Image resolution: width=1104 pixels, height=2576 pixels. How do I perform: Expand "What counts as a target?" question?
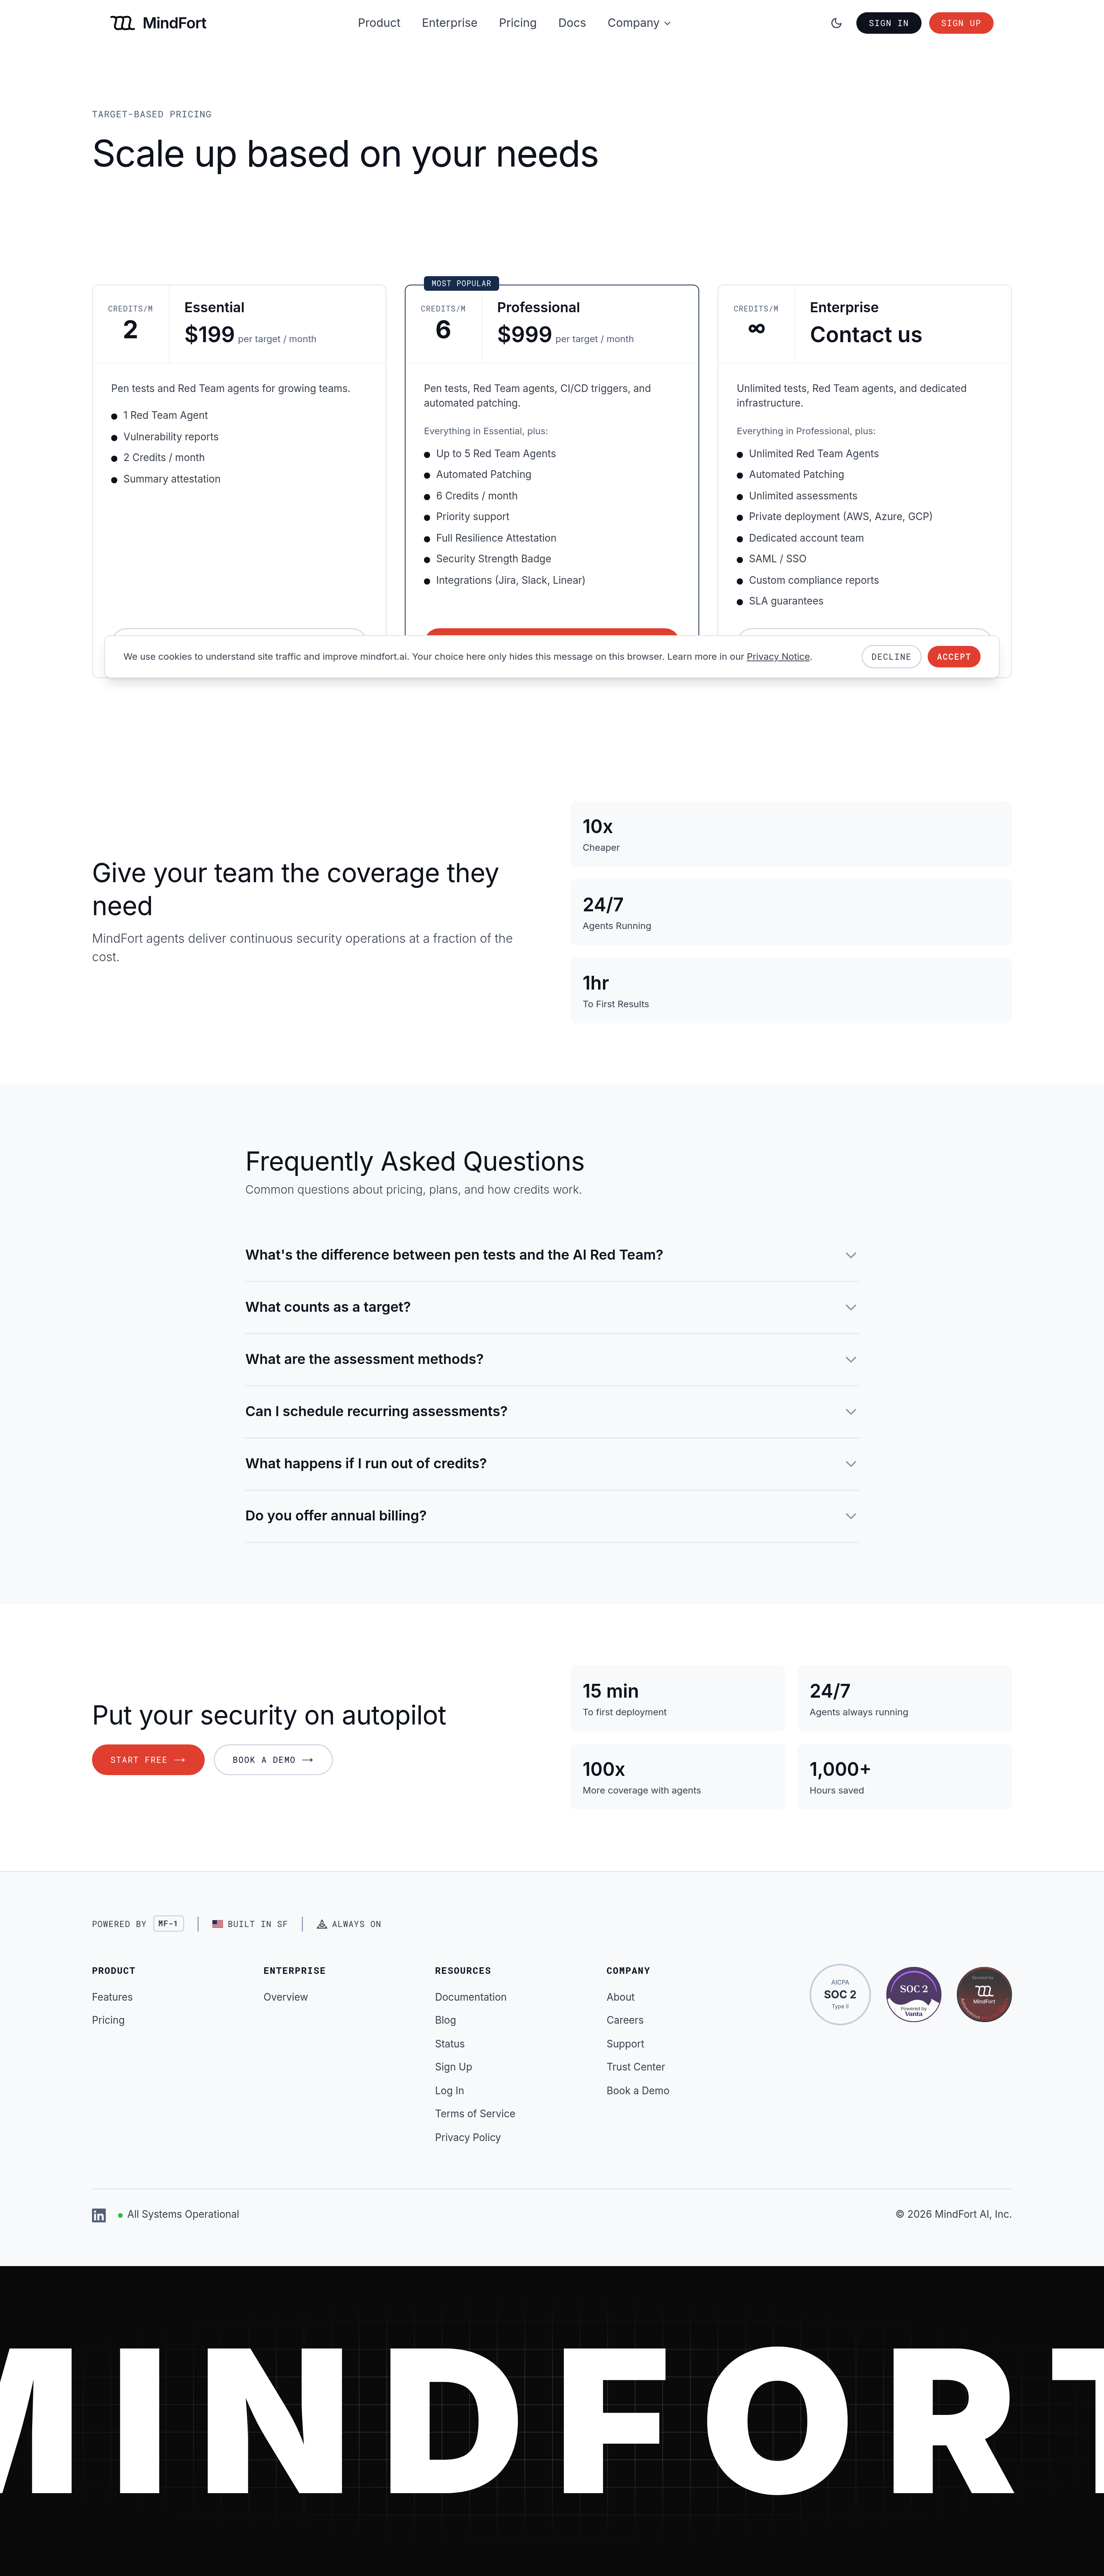click(x=552, y=1307)
